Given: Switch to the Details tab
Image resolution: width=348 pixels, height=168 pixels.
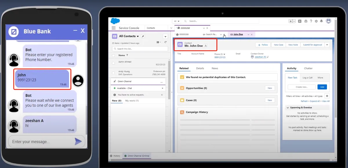Looking at the screenshot, I should pos(200,69).
